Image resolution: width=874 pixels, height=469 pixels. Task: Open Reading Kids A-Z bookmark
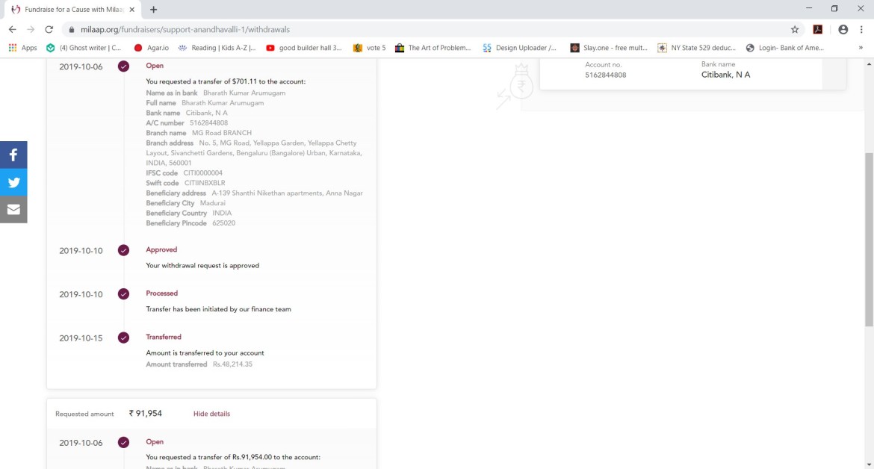[217, 48]
